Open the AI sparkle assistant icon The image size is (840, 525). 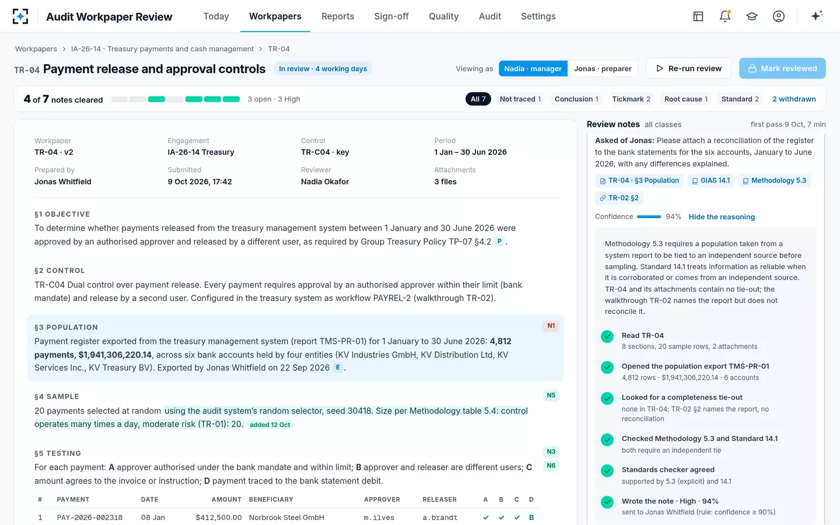tap(817, 16)
